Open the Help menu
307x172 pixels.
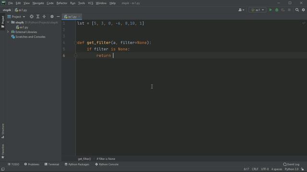(x=112, y=3)
